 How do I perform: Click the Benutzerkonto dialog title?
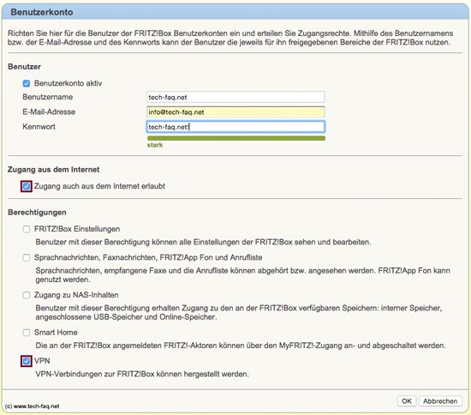pos(42,12)
